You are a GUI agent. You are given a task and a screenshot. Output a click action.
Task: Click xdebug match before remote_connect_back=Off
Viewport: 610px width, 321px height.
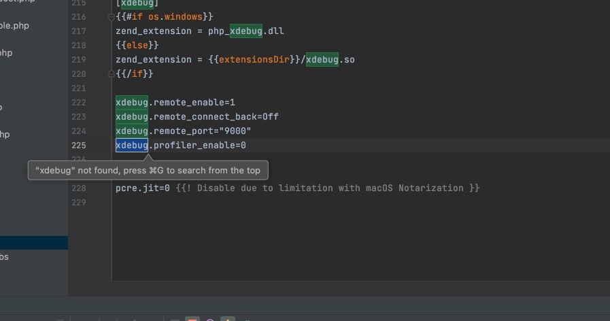click(x=132, y=117)
